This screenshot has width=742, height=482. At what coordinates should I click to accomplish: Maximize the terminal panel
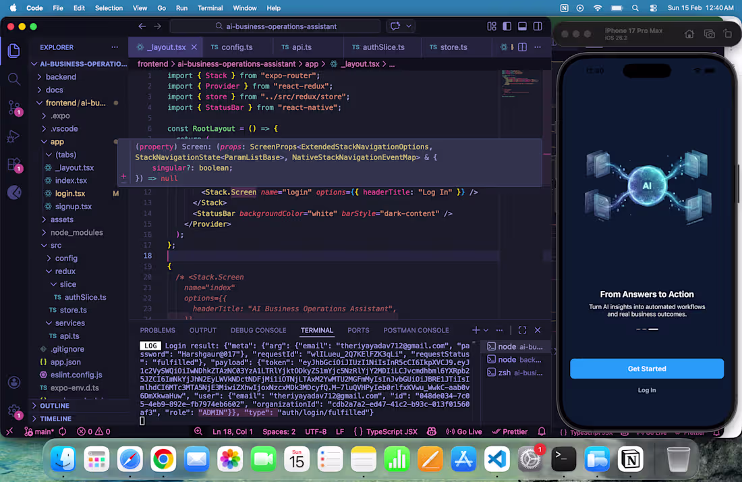tap(522, 330)
